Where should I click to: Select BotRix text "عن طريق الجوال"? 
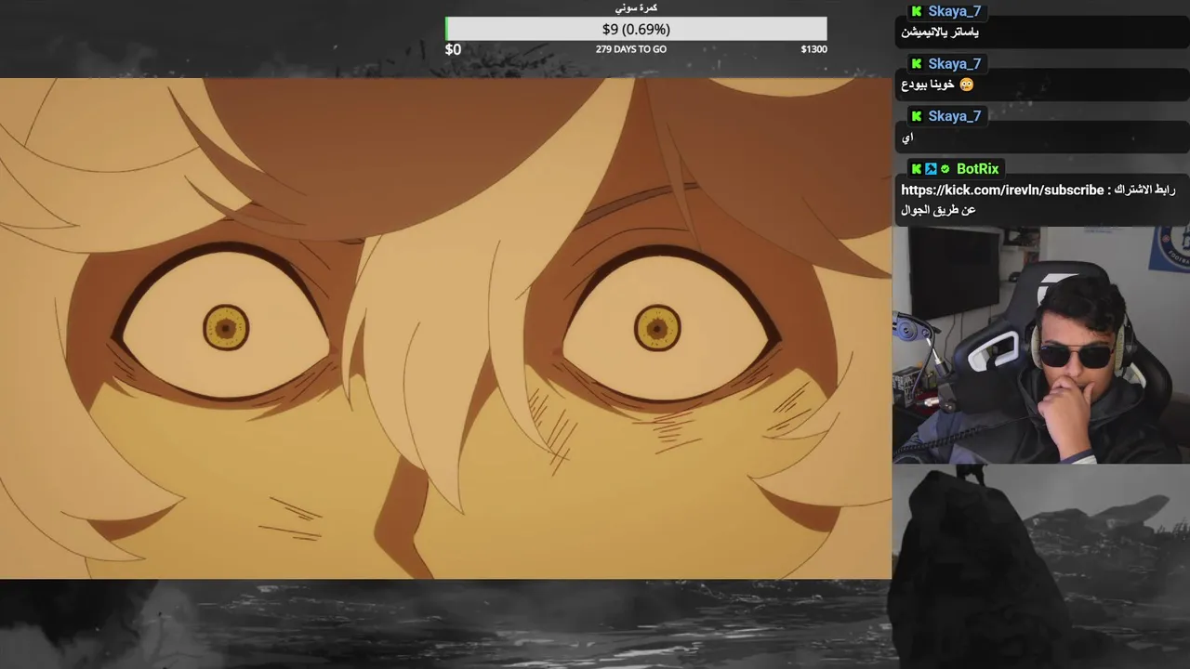[938, 210]
